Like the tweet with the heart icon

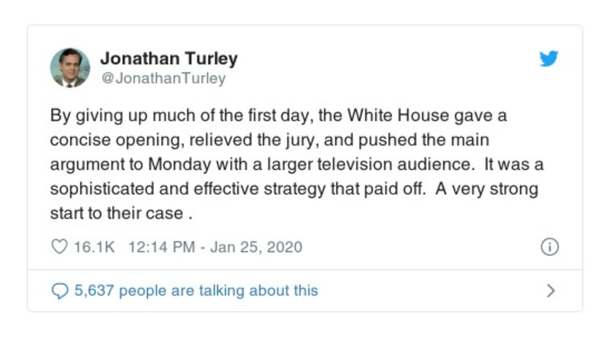pyautogui.click(x=59, y=247)
